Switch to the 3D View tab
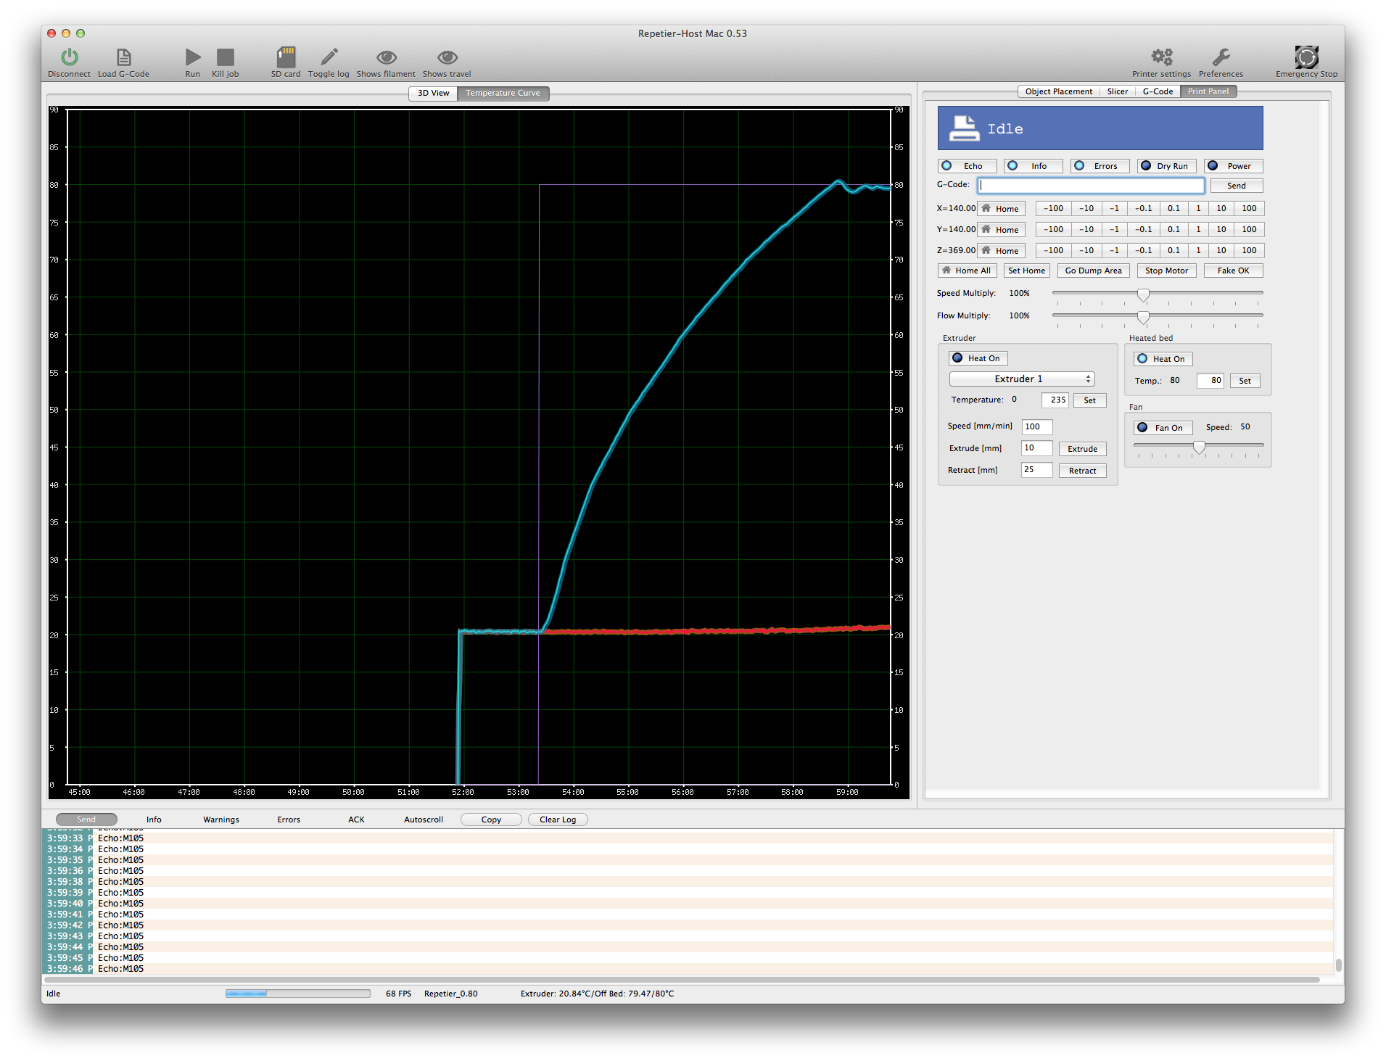Image resolution: width=1386 pixels, height=1061 pixels. (x=433, y=94)
